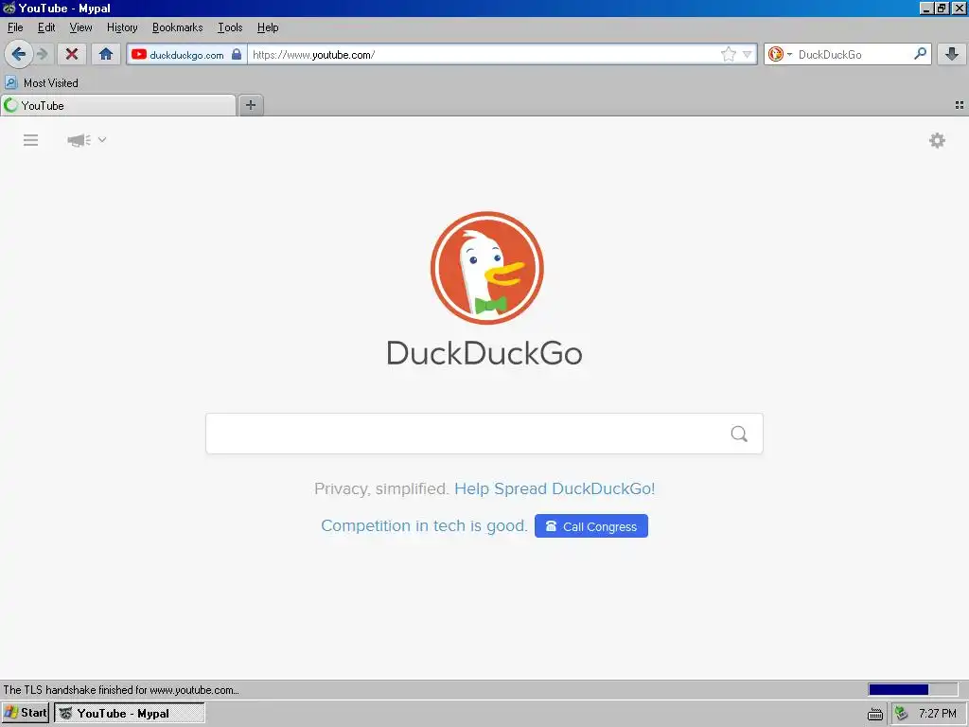Open the Help menu
The image size is (969, 727).
[268, 27]
